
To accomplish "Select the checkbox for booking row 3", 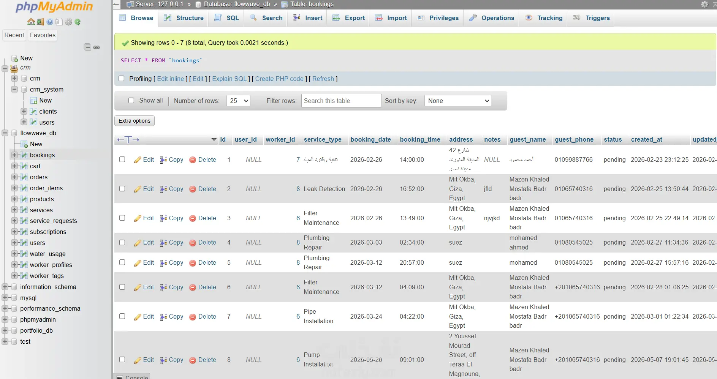I will pos(122,218).
